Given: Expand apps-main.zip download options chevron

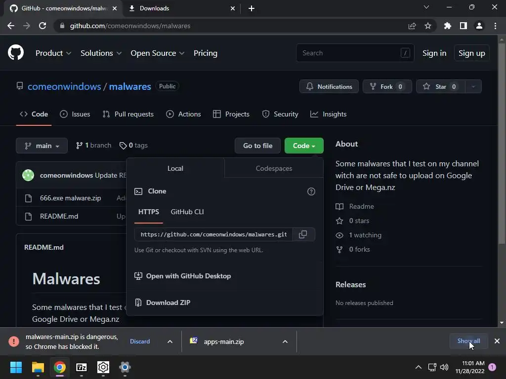Looking at the screenshot, I should pyautogui.click(x=285, y=341).
